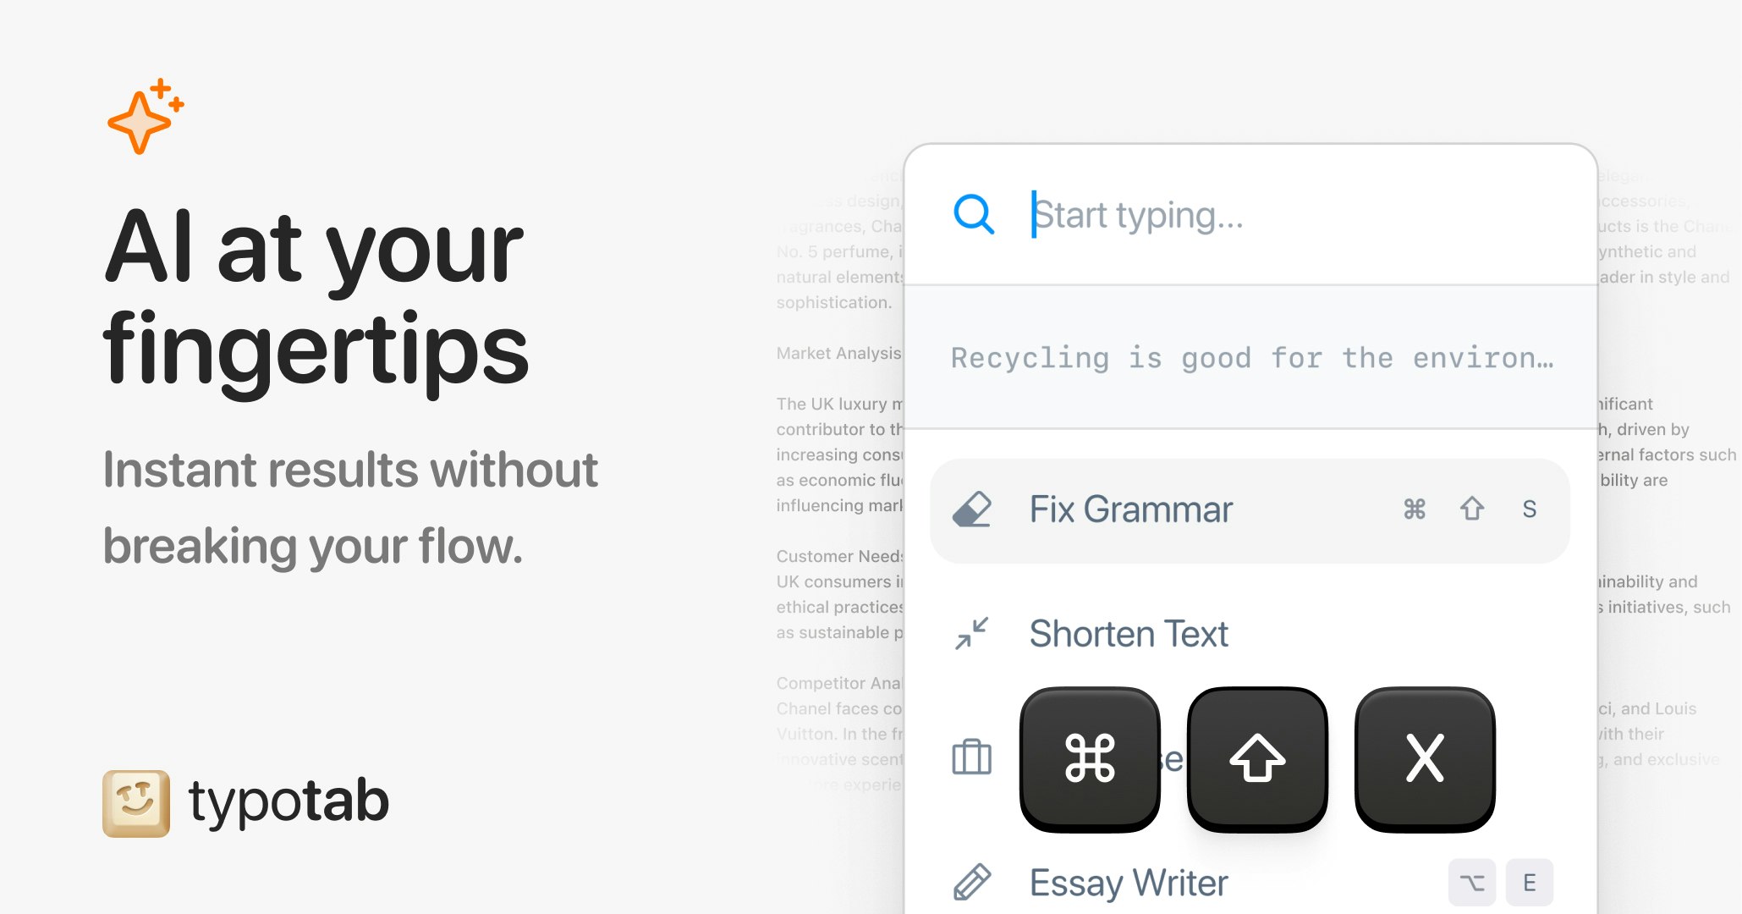Expand the Fix Grammar options row
The height and width of the screenshot is (914, 1742).
click(x=1251, y=507)
